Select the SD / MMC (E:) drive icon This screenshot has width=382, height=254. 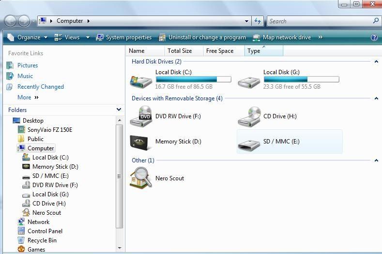coord(249,142)
